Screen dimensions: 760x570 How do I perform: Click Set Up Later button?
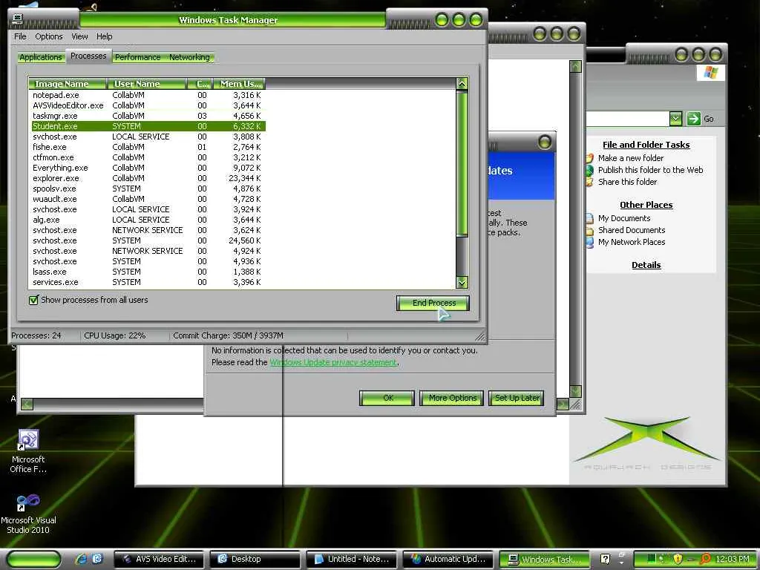coord(517,398)
